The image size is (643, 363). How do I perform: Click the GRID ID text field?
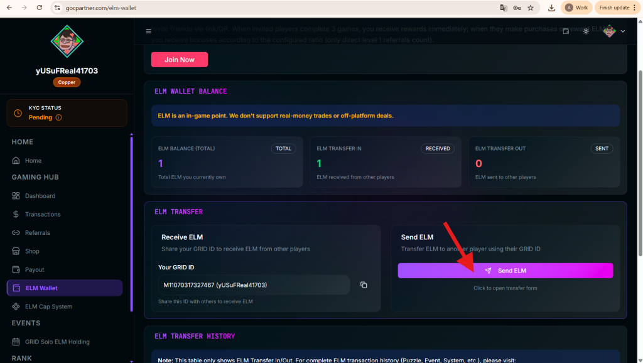[x=254, y=285]
